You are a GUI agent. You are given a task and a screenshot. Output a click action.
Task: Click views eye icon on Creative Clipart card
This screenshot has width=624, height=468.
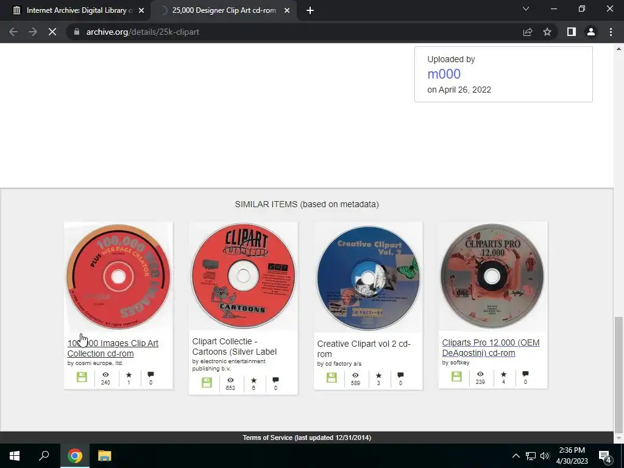point(355,375)
